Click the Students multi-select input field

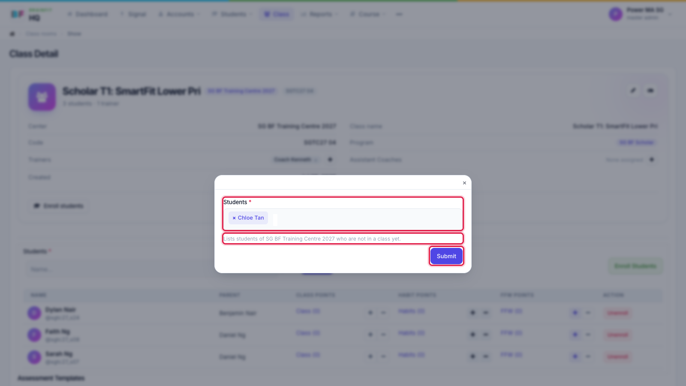coord(343,219)
